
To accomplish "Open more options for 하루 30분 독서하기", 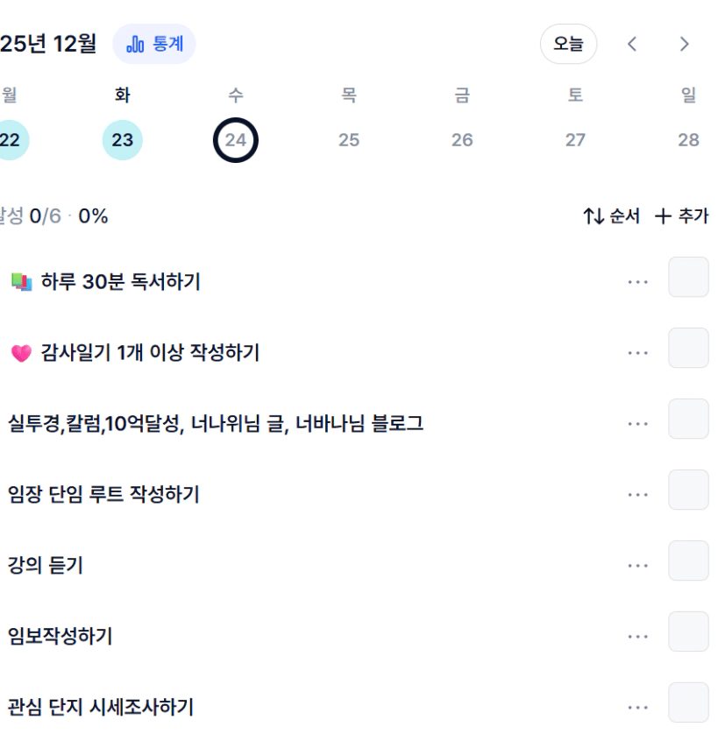I will 638,282.
